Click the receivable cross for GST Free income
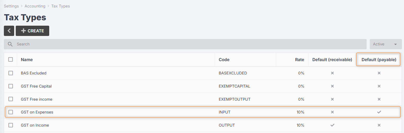Image resolution: width=404 pixels, height=133 pixels. pyautogui.click(x=332, y=99)
